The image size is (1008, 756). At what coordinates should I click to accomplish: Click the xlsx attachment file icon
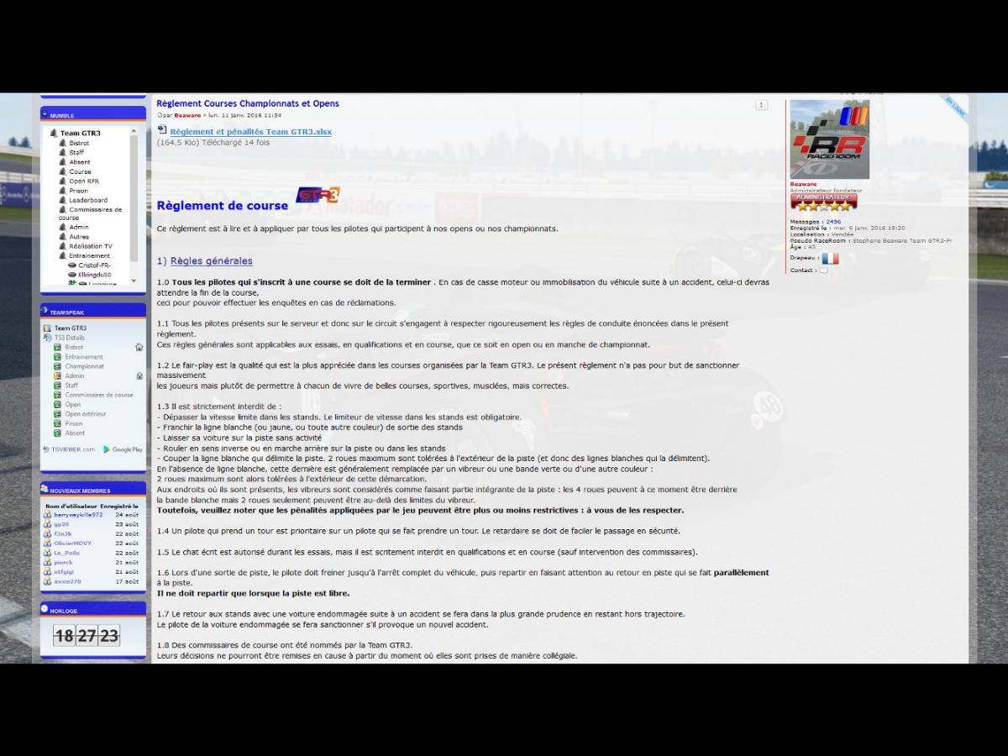[x=162, y=130]
